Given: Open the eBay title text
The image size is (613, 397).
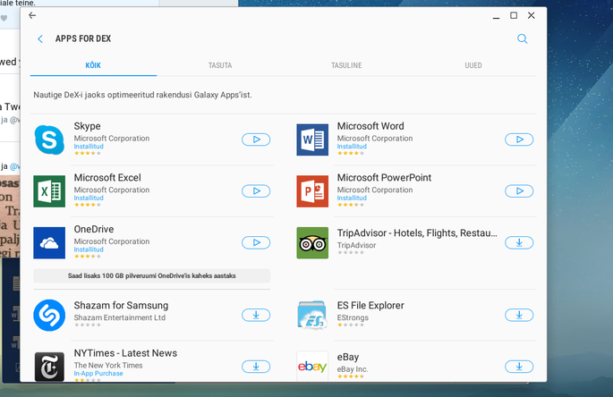Looking at the screenshot, I should tap(348, 357).
